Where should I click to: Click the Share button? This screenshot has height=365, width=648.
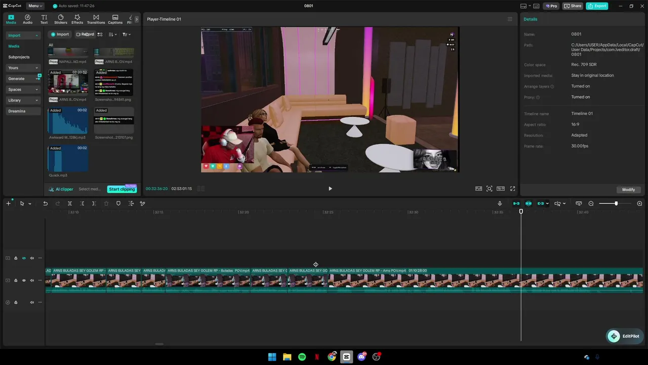coord(573,6)
